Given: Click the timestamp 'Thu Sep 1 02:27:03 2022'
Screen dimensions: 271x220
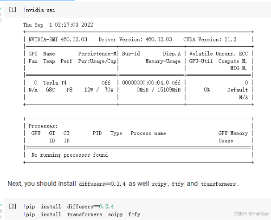Looking at the screenshot, I should pos(58,25).
